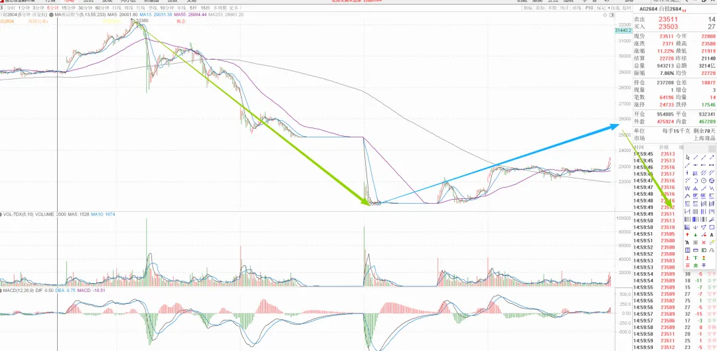Screen dimensions: 717x351
Task: Switch to 15分钟 chart period
Action: pos(68,8)
